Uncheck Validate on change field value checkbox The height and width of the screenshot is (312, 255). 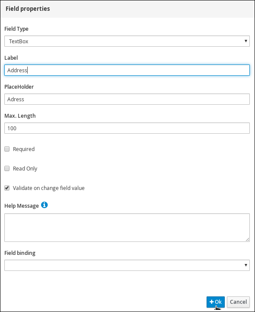[x=7, y=188]
